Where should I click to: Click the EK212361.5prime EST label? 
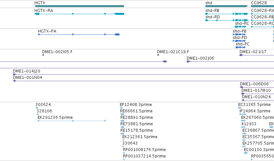[140, 137]
